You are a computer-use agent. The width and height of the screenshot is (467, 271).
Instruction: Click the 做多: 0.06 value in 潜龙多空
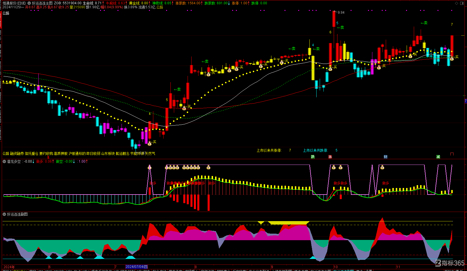[44, 161]
